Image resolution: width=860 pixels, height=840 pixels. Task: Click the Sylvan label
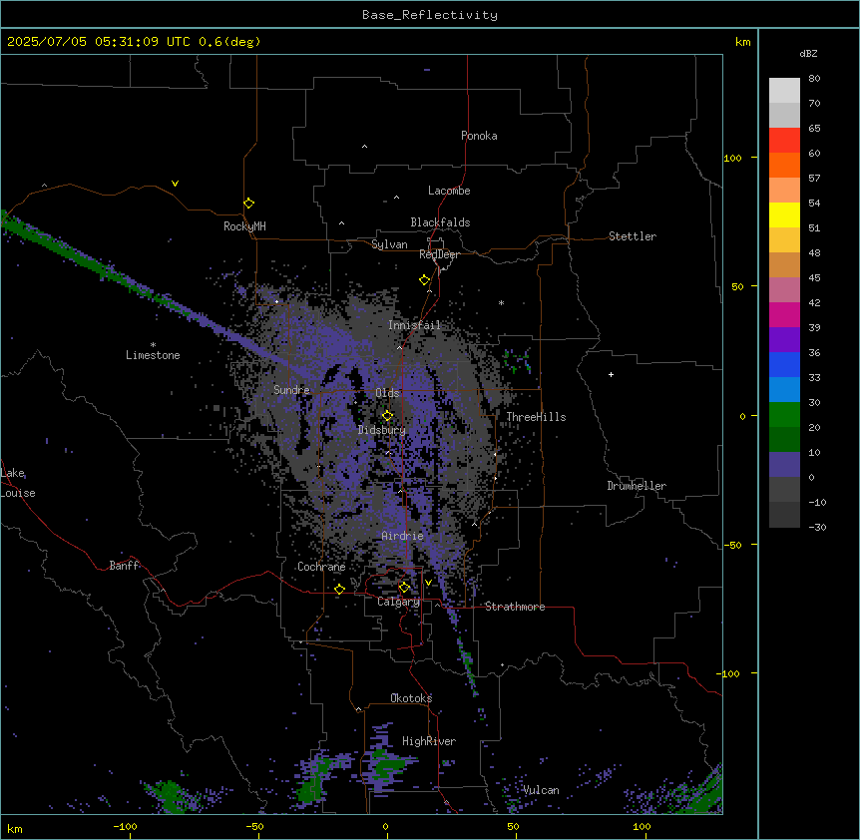pos(389,244)
